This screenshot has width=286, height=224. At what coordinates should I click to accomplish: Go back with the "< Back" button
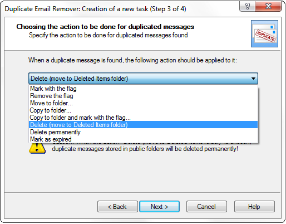(x=117, y=206)
